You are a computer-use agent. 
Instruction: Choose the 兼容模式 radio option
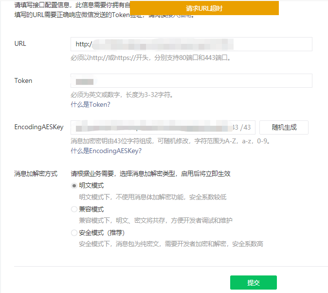pyautogui.click(x=74, y=209)
